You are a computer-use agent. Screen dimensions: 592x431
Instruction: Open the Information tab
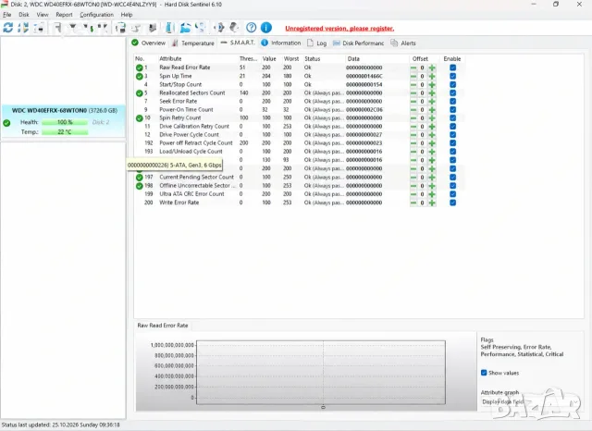click(x=281, y=43)
